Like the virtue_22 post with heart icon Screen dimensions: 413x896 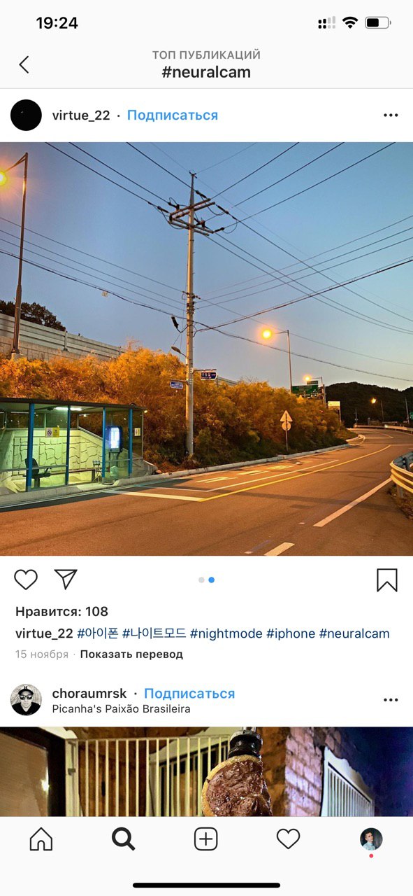[26, 580]
